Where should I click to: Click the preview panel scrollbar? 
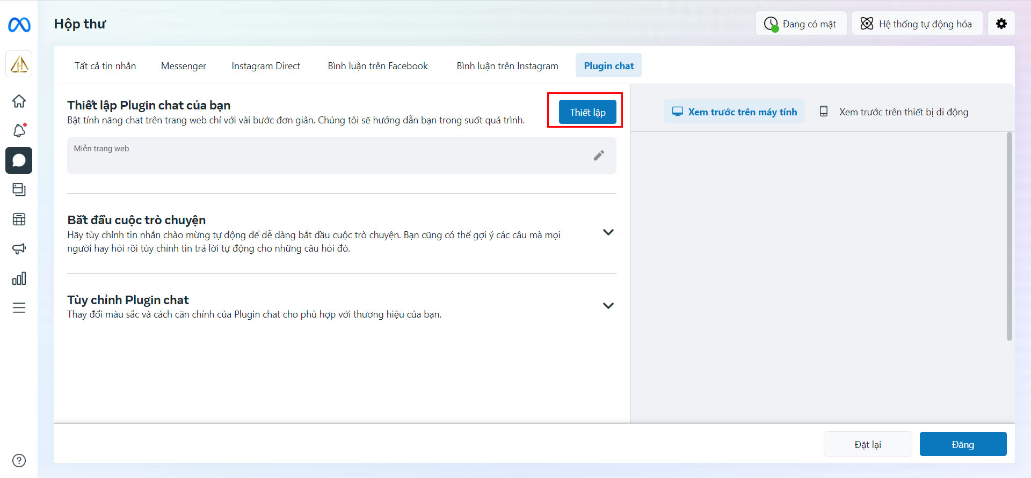(x=1010, y=236)
